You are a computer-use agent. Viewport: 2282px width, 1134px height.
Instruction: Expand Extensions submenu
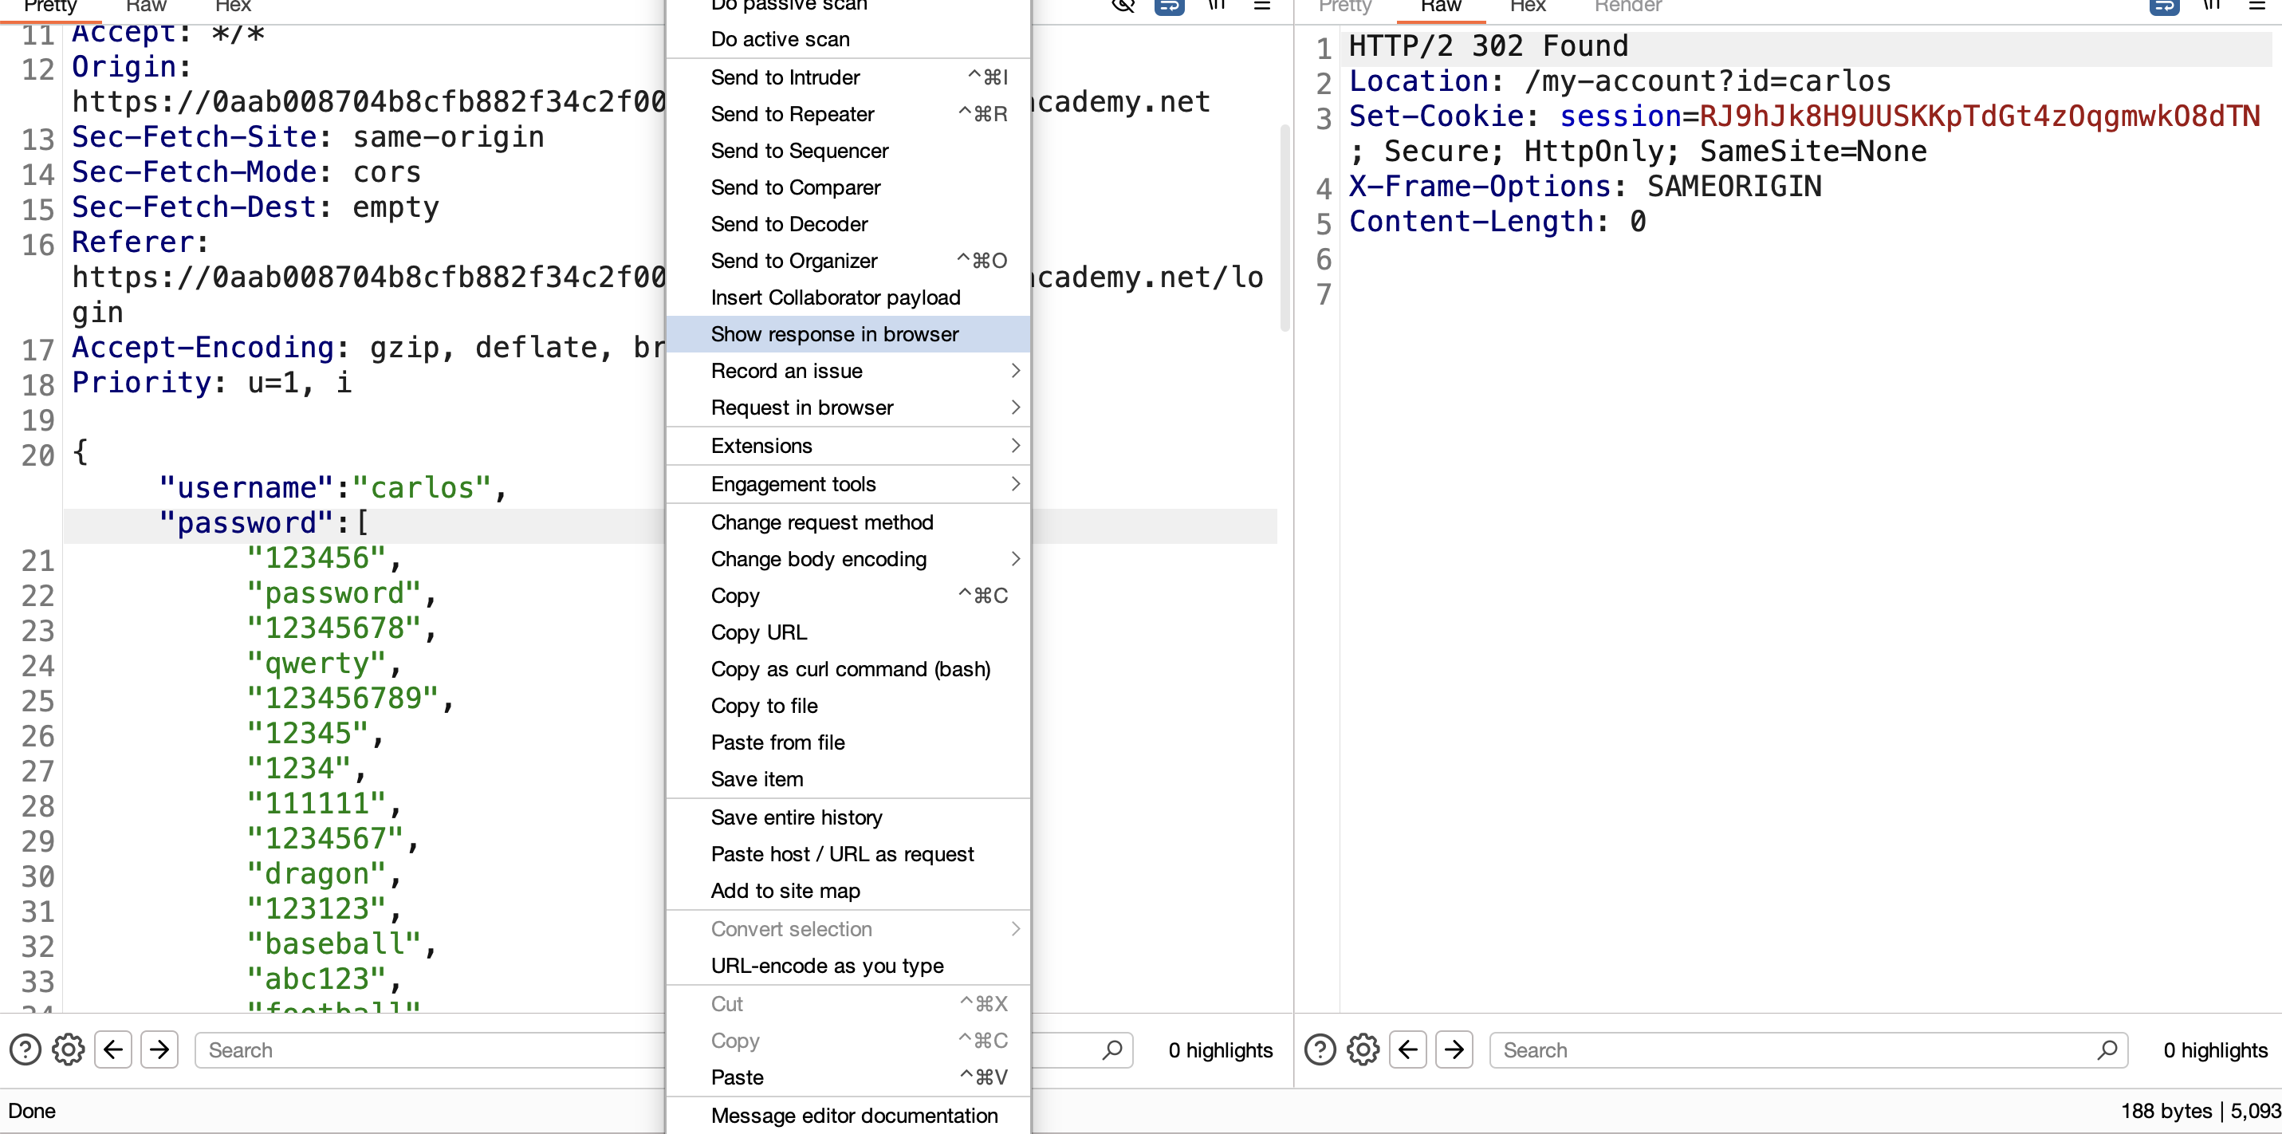click(x=848, y=446)
